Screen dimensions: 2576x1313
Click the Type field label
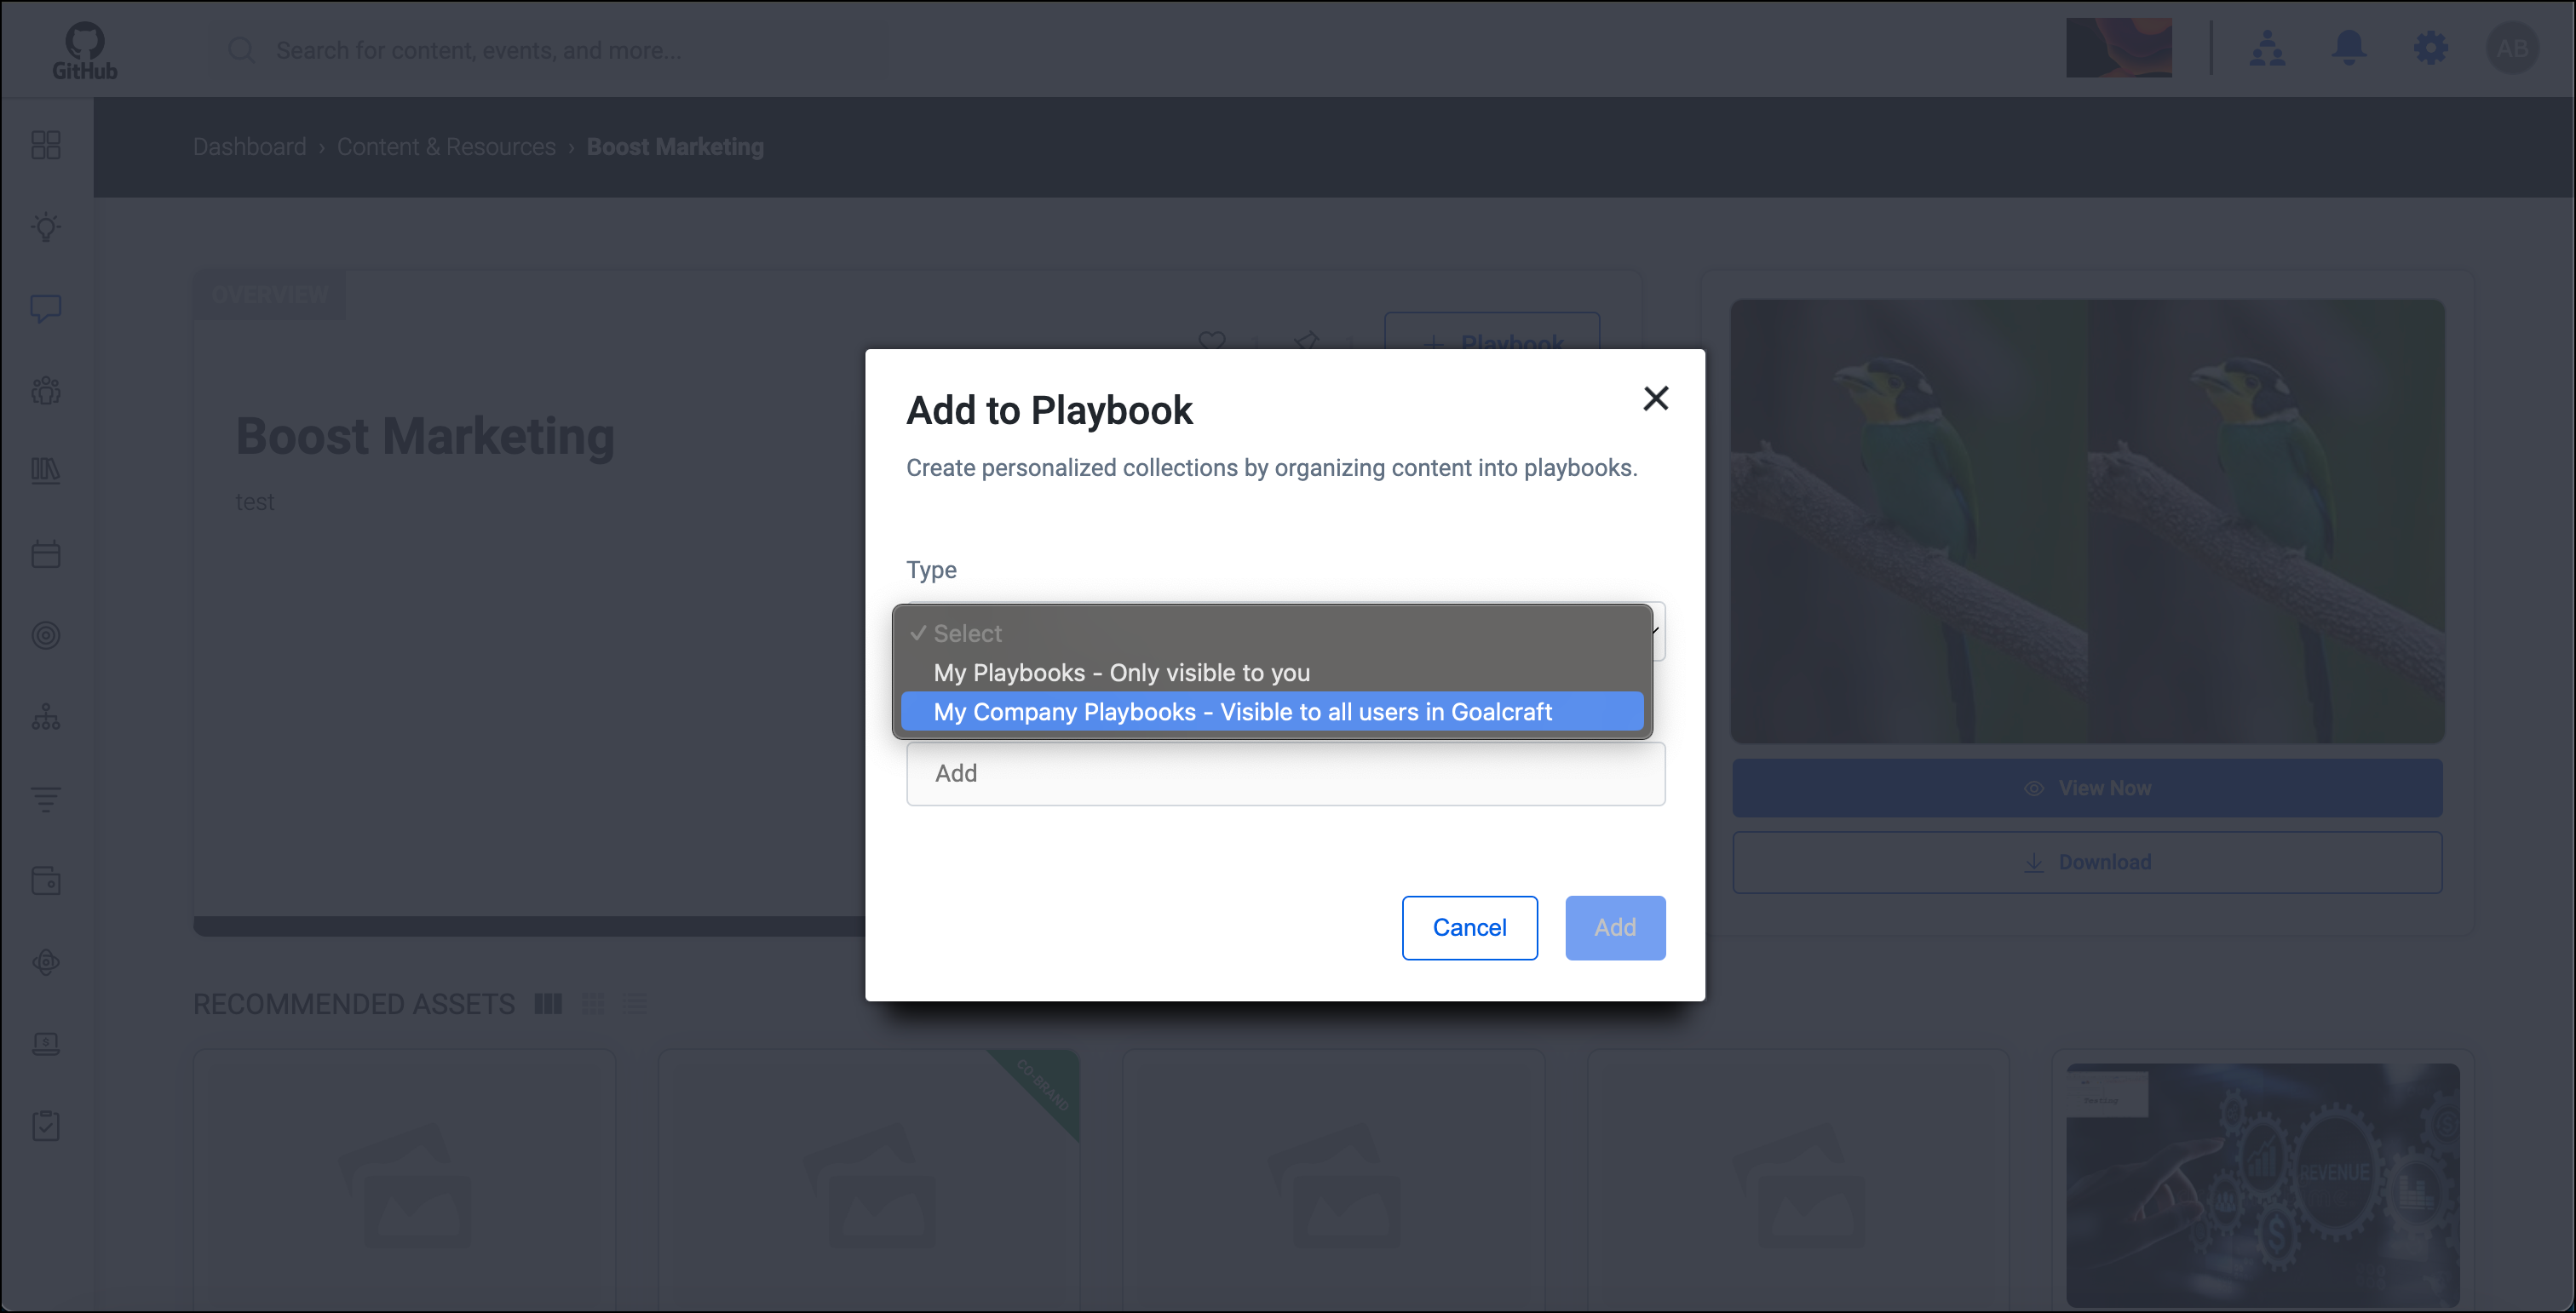click(x=931, y=570)
